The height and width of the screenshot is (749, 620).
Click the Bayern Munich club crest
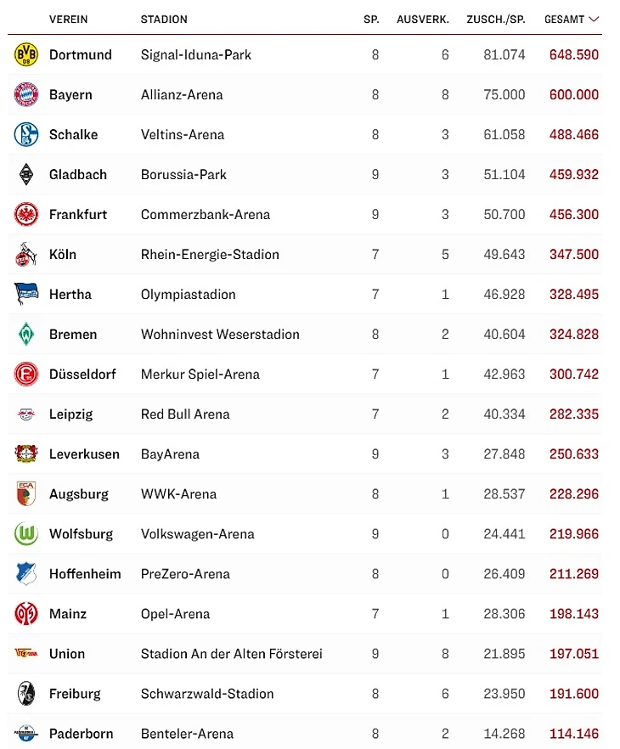[26, 95]
